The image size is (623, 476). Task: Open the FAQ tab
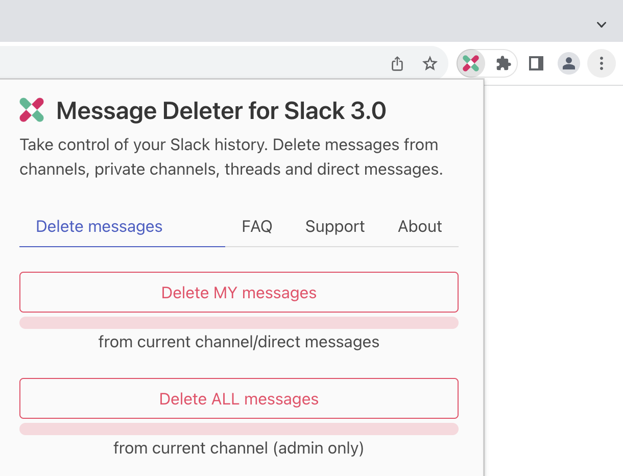257,226
